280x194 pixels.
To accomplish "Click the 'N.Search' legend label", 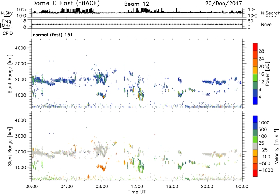I will (x=271, y=13).
